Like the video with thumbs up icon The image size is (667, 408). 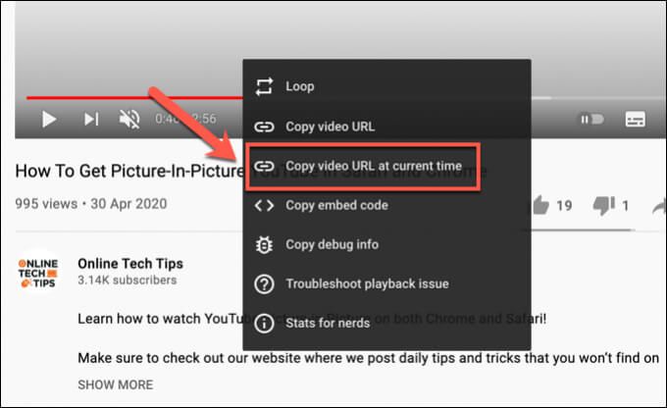point(540,205)
